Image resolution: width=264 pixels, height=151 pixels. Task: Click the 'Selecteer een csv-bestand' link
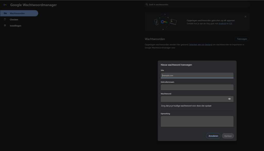(201, 45)
